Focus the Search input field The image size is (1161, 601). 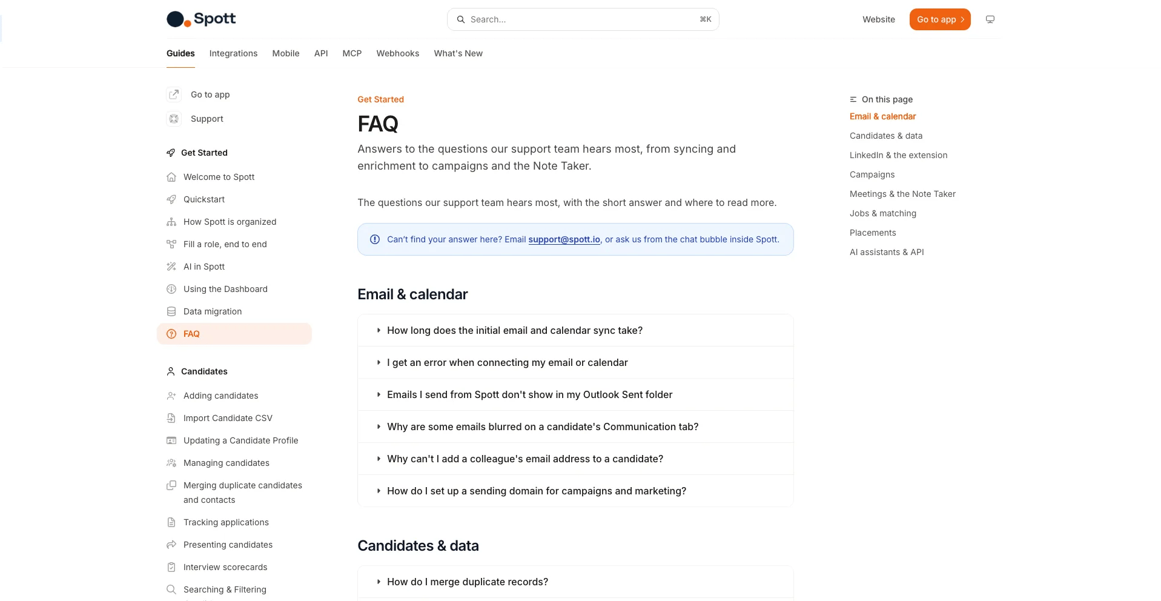point(583,19)
